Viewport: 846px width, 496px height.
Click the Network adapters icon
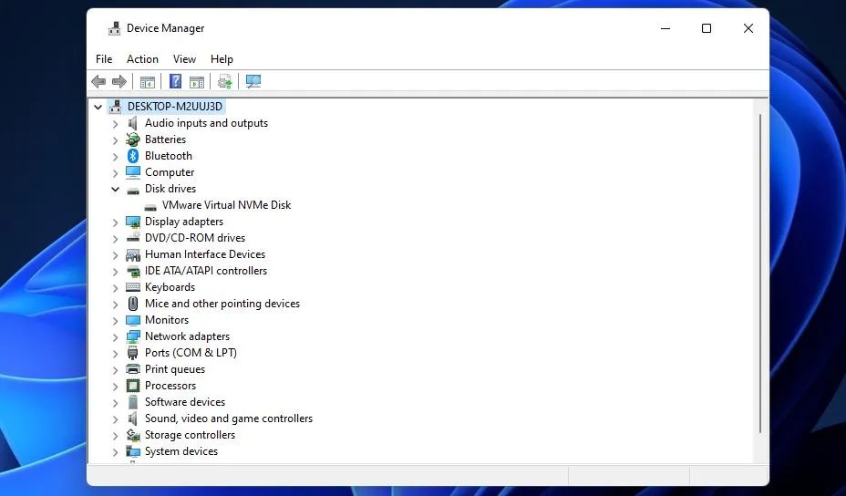133,336
